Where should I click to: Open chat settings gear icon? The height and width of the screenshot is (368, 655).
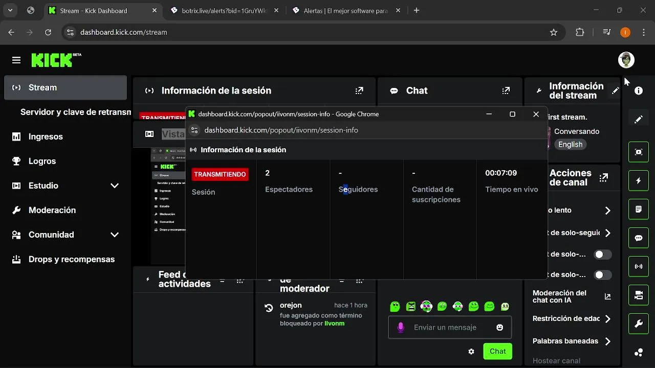coord(471,351)
